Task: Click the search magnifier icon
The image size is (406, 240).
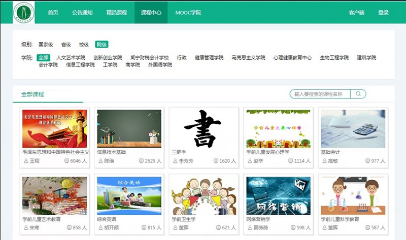Action: 358,94
